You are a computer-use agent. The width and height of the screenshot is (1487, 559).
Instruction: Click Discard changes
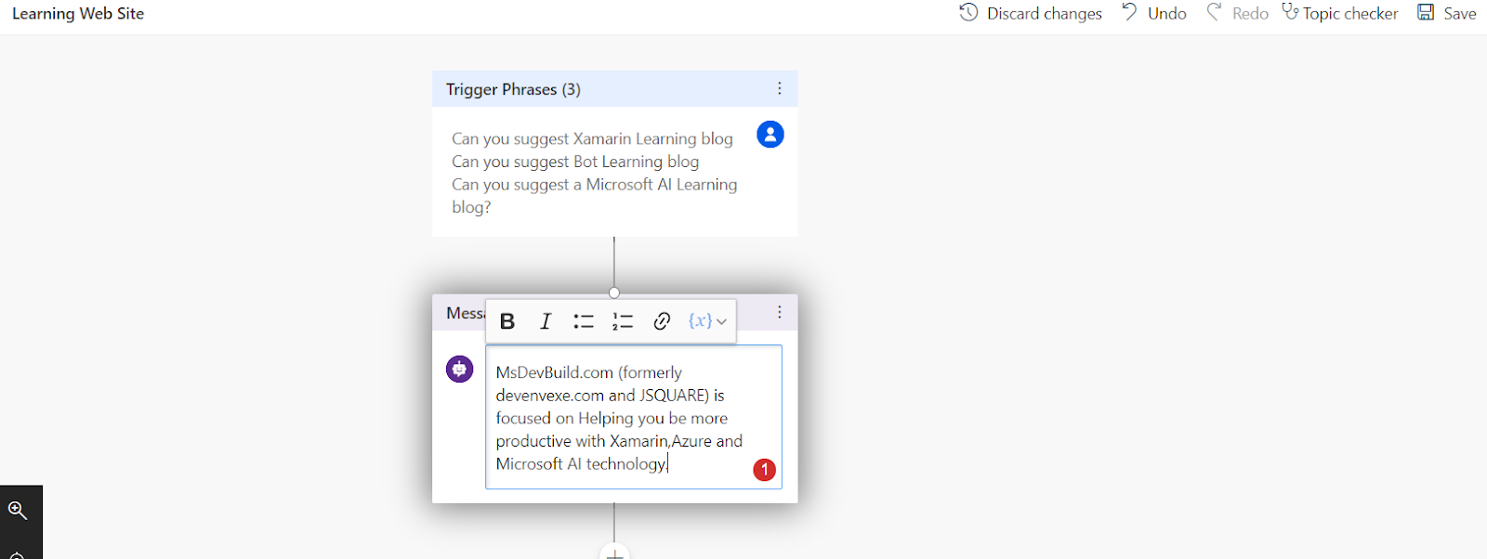1031,13
